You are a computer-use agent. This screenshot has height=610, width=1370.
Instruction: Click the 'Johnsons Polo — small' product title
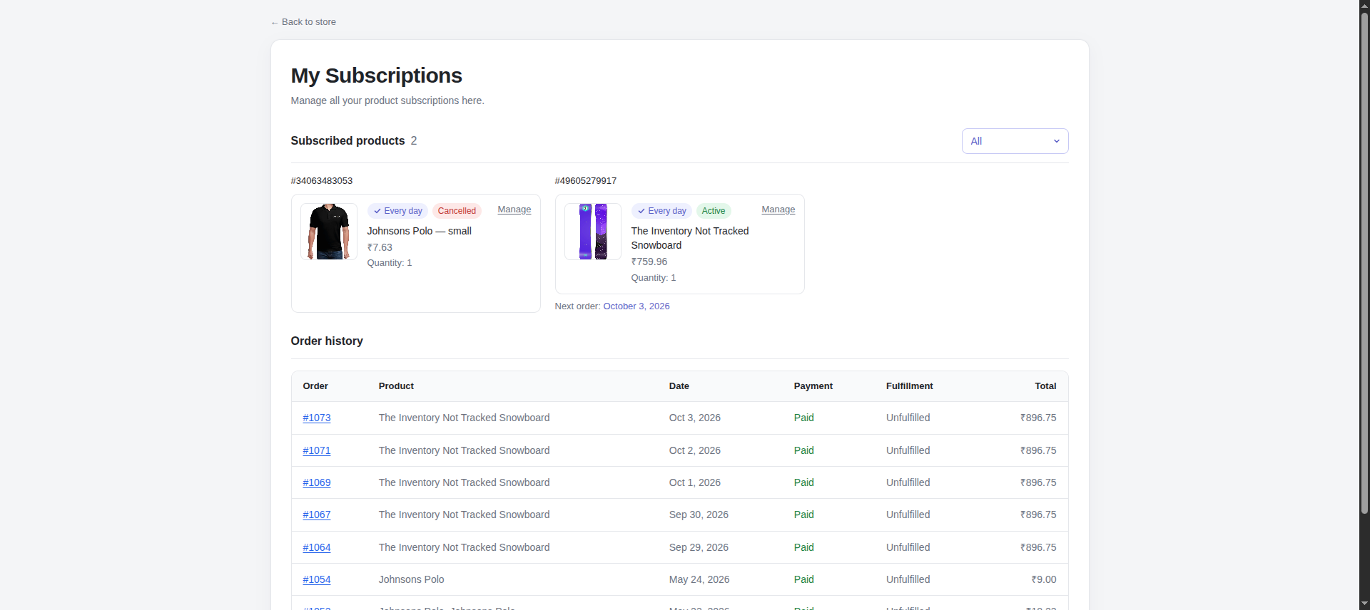point(420,231)
